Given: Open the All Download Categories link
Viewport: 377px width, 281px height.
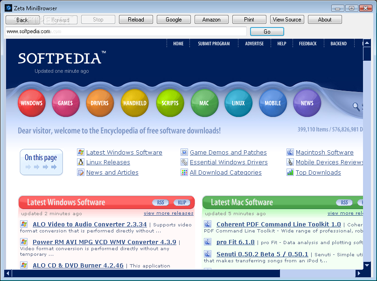Looking at the screenshot, I should (x=225, y=173).
